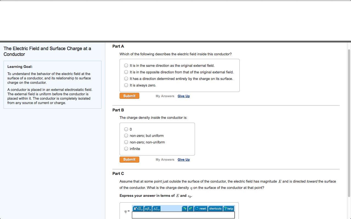Choose 'non-zero; but uniform' option
This screenshot has height=219, width=351.
pyautogui.click(x=126, y=136)
